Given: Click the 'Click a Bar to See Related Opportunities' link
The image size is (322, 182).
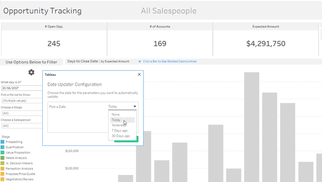Looking at the screenshot, I should coord(170,61).
